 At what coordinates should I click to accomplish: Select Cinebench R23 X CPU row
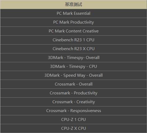[x=73, y=49]
